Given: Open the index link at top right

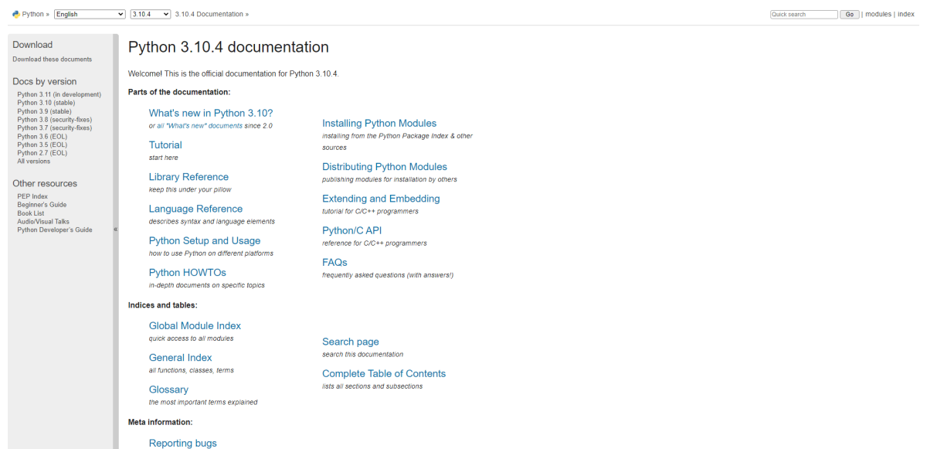Looking at the screenshot, I should 906,13.
